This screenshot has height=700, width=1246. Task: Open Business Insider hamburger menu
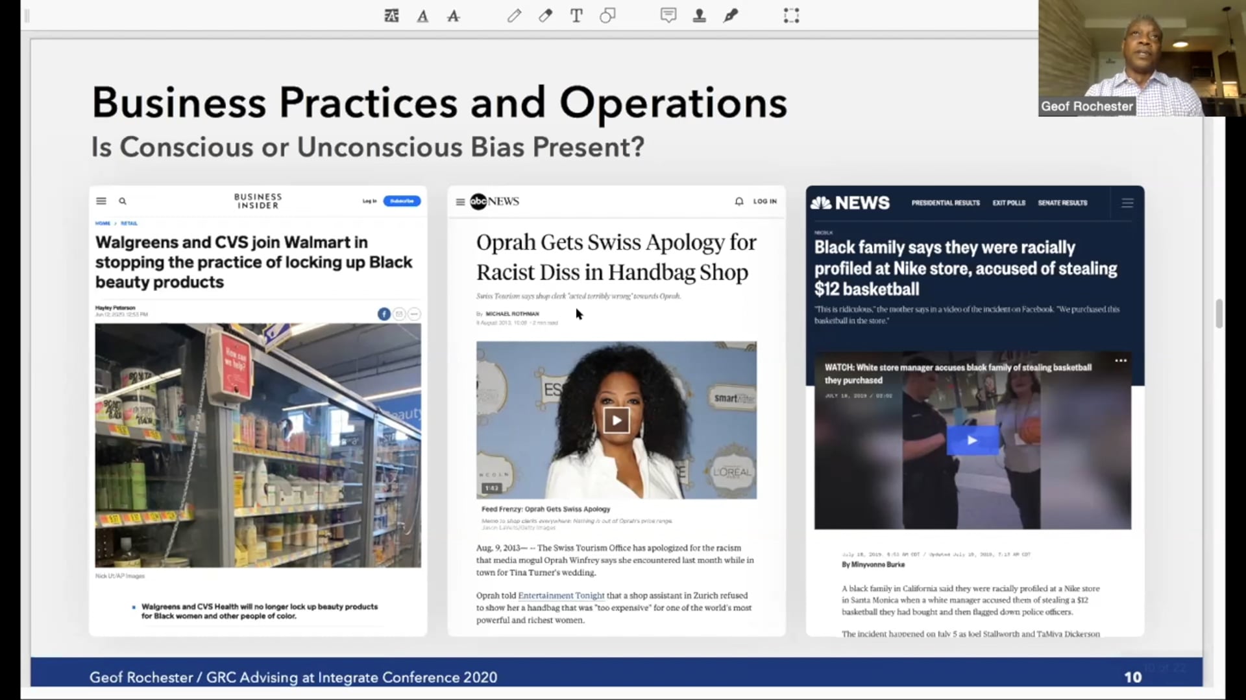click(101, 201)
